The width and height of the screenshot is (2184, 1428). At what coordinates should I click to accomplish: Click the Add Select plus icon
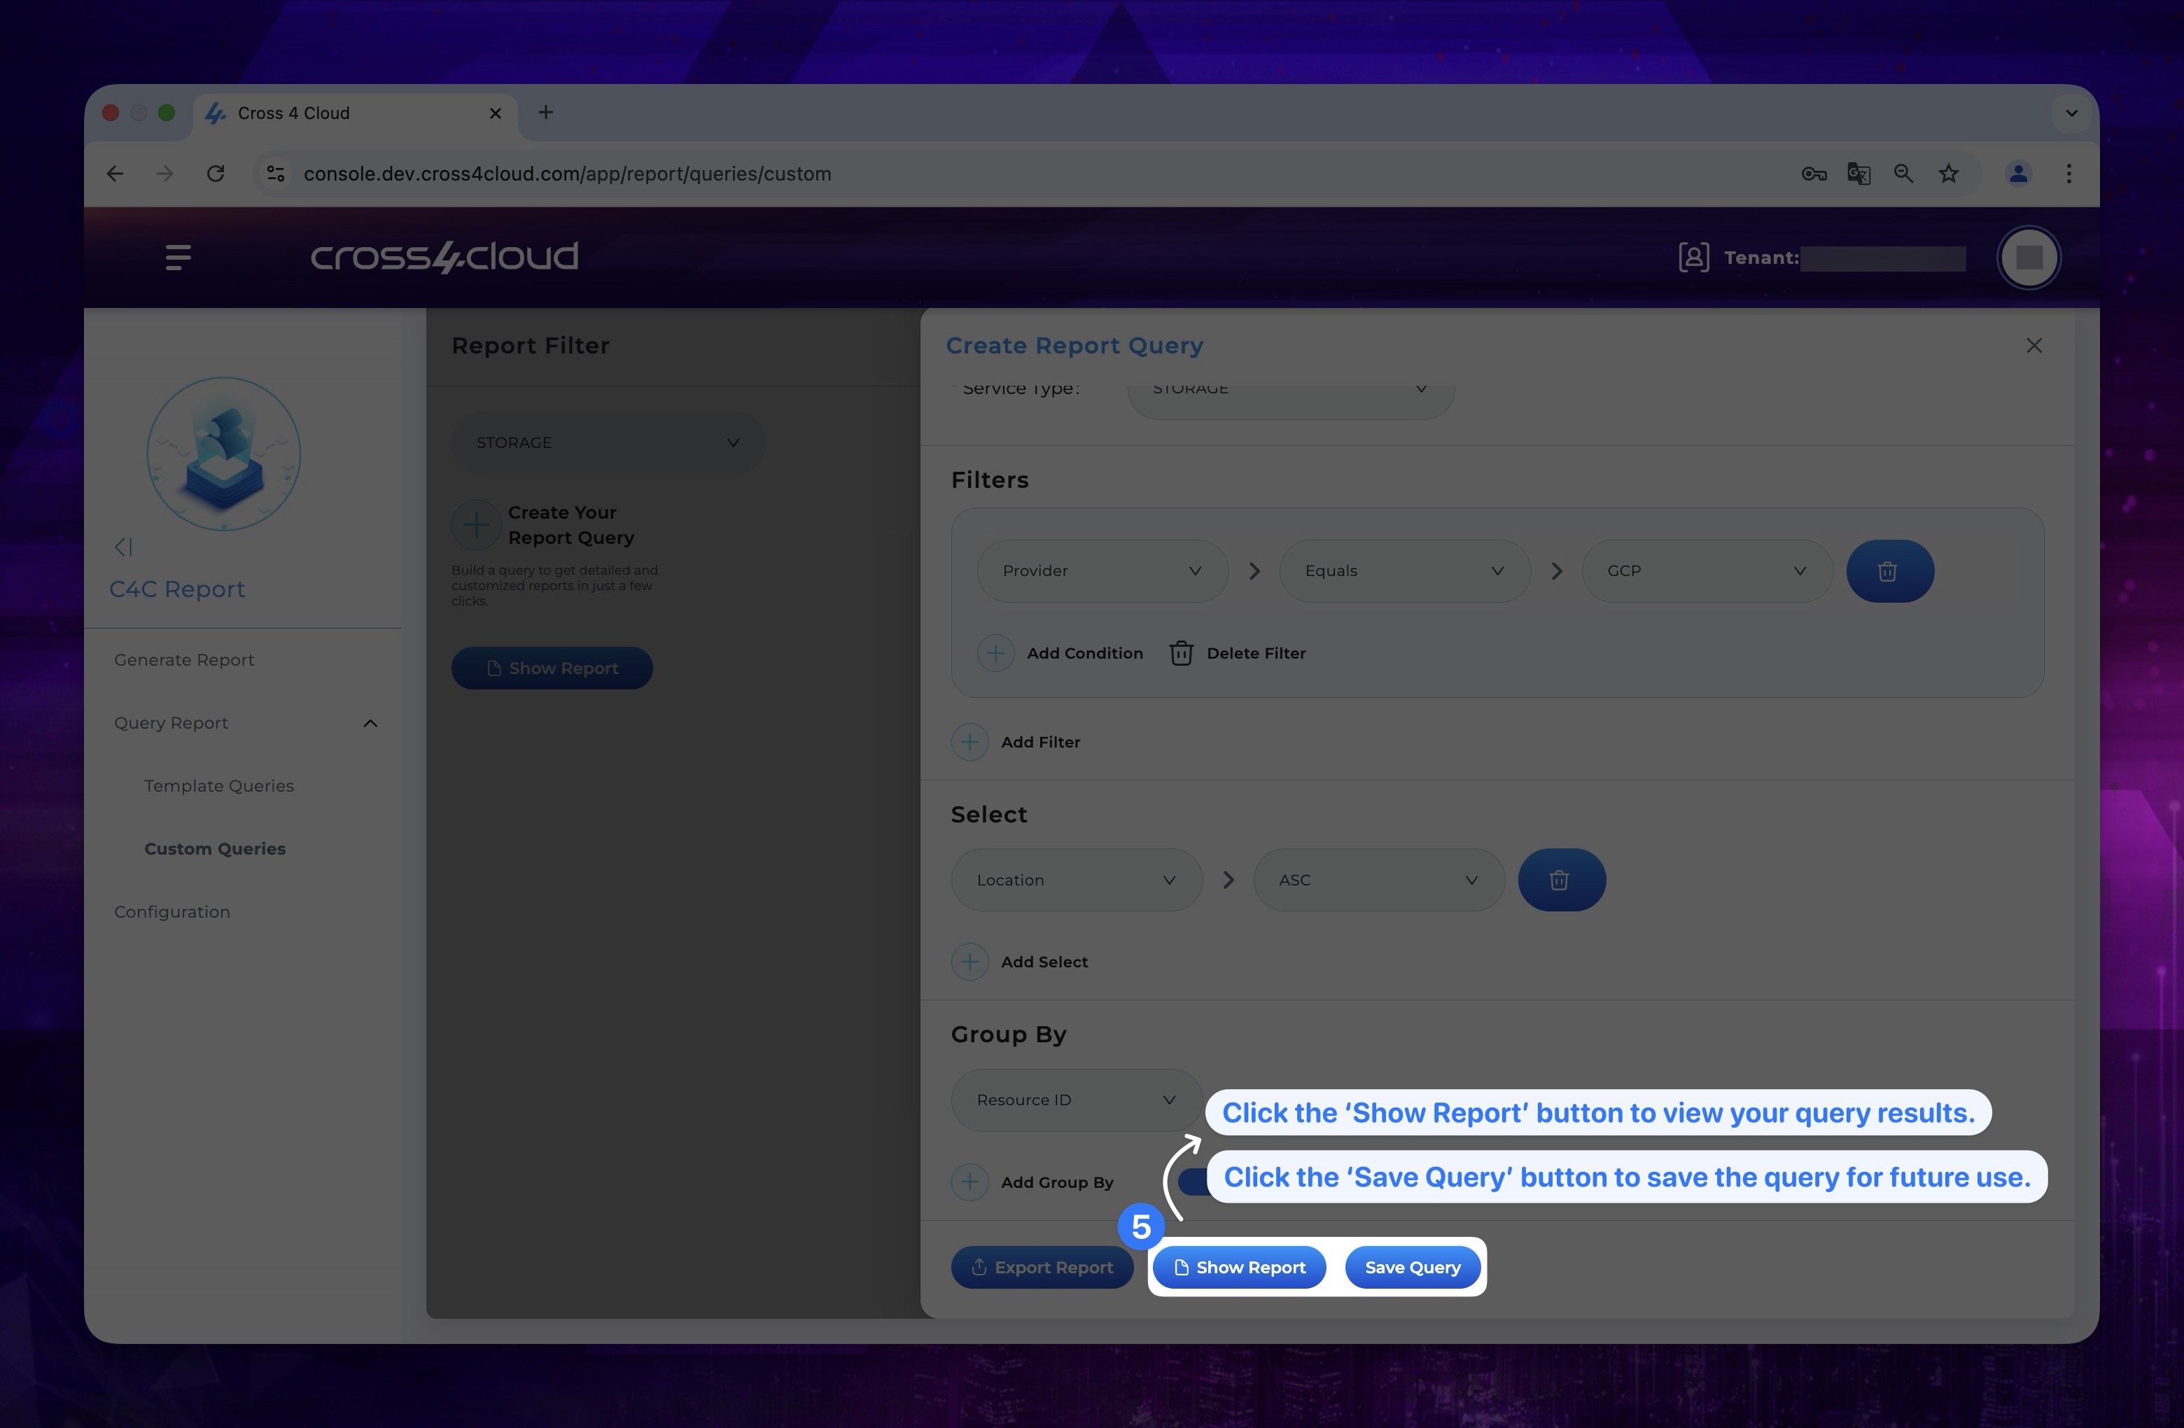pyautogui.click(x=969, y=962)
